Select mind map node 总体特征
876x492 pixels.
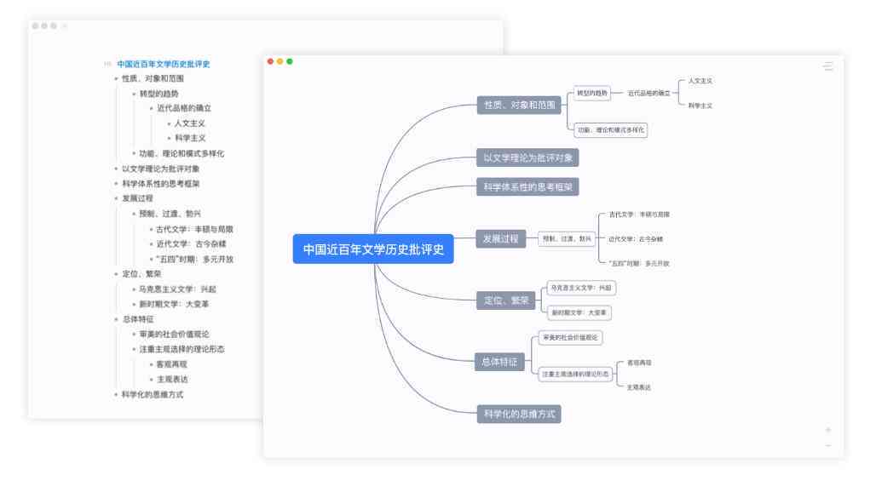pyautogui.click(x=499, y=362)
